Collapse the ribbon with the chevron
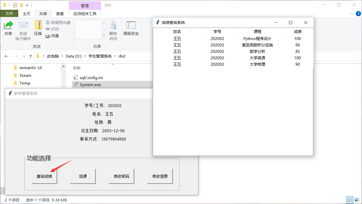 (352, 14)
